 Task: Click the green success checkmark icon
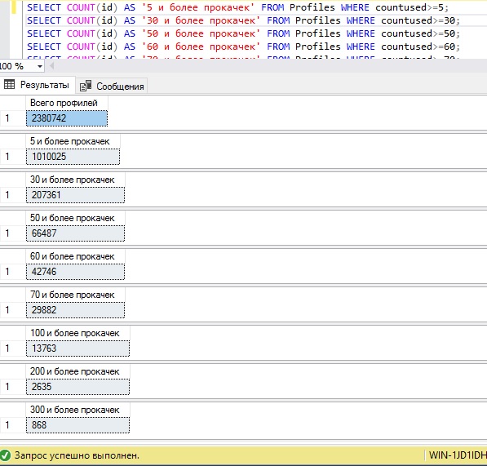click(x=5, y=455)
